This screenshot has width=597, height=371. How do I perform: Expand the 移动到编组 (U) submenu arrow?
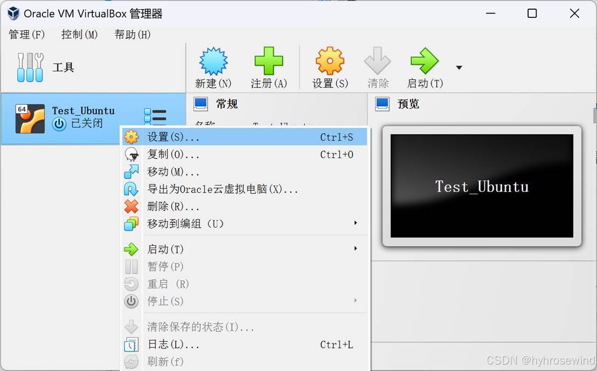[355, 223]
